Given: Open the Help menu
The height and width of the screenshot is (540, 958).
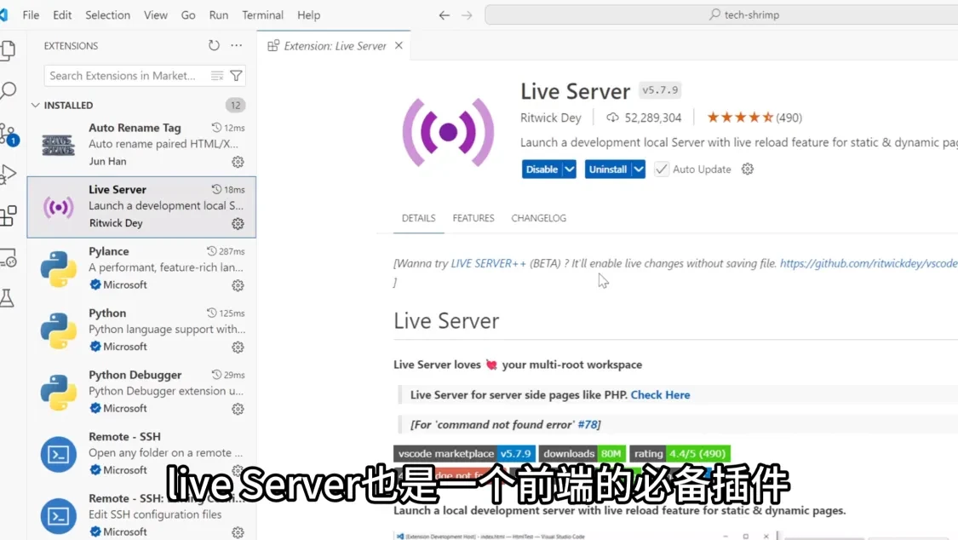Looking at the screenshot, I should click(x=308, y=14).
